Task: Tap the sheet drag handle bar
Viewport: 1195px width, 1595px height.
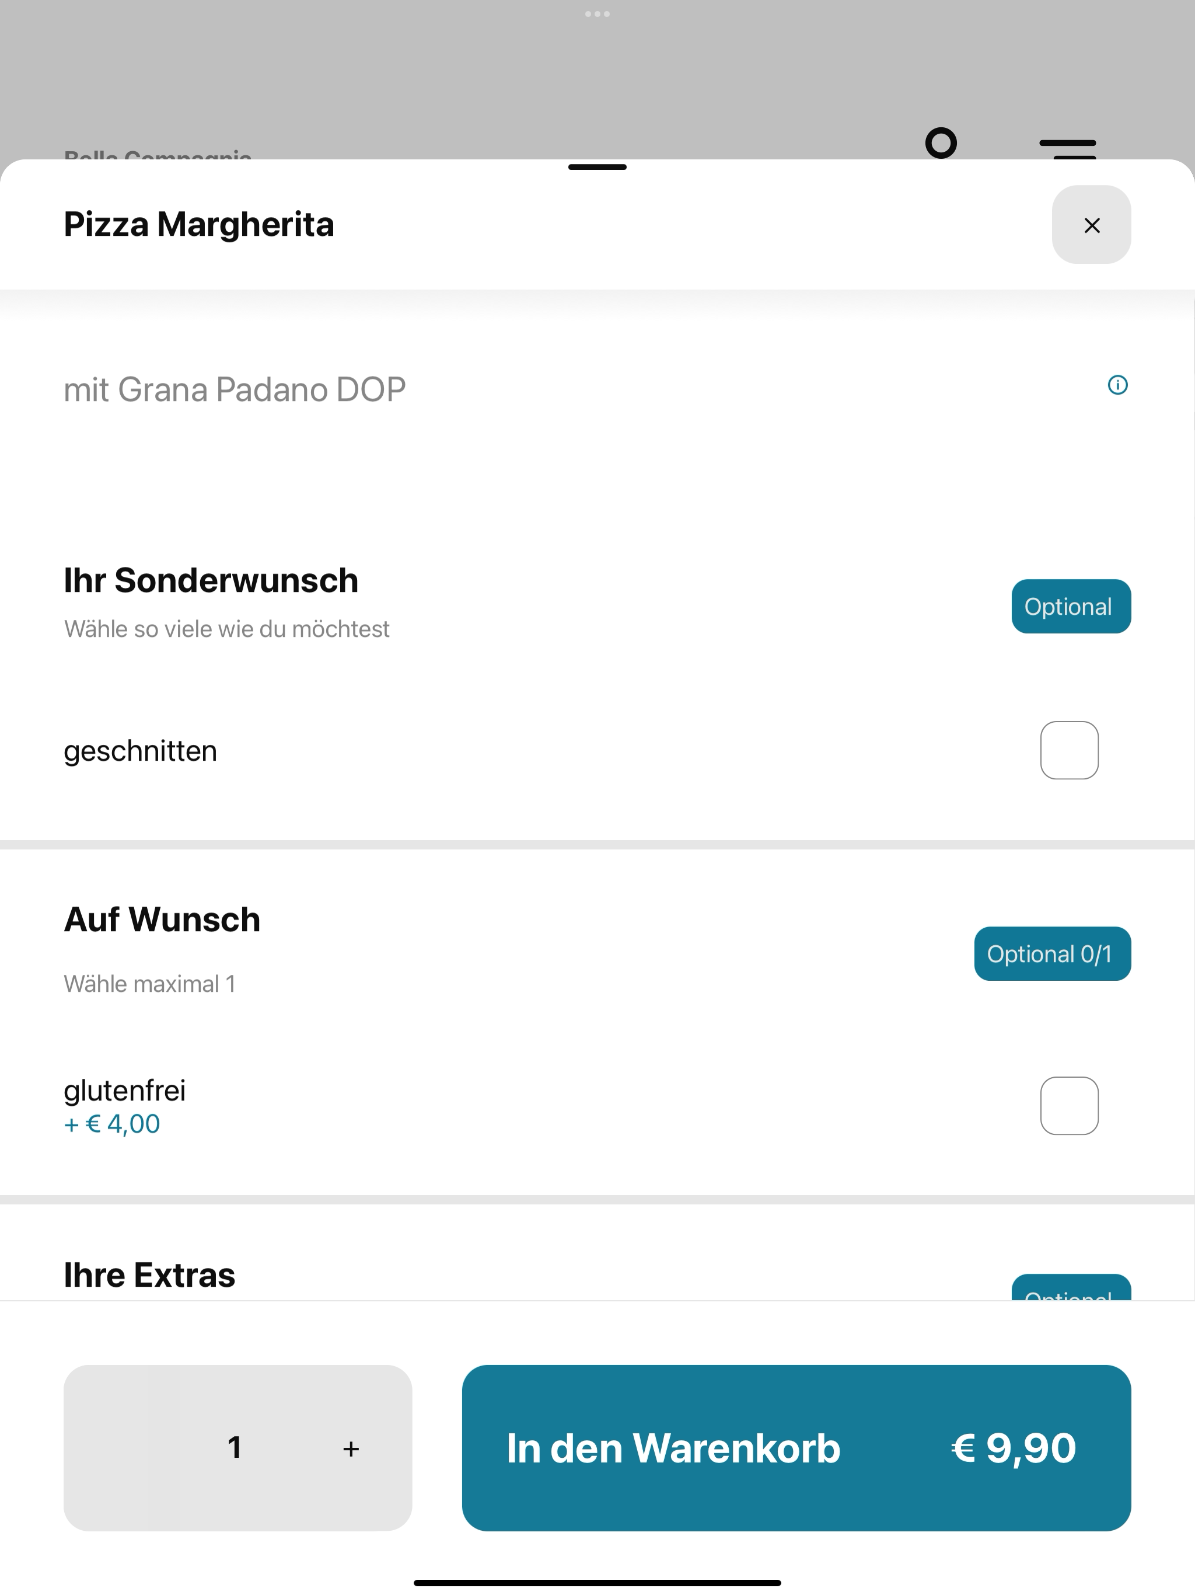Action: click(597, 166)
